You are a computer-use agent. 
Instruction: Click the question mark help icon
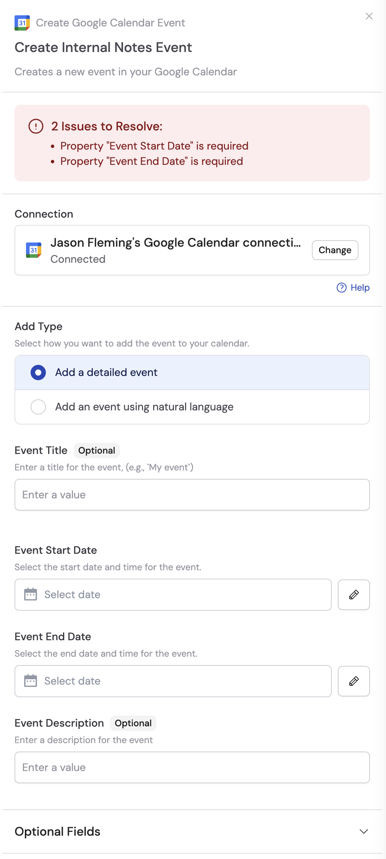pyautogui.click(x=341, y=287)
